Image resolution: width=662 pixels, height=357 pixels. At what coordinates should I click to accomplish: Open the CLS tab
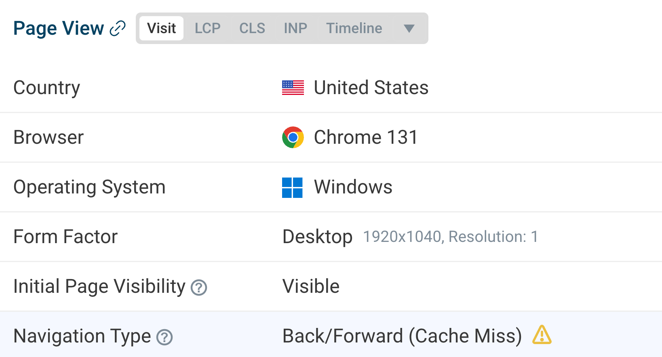(252, 28)
